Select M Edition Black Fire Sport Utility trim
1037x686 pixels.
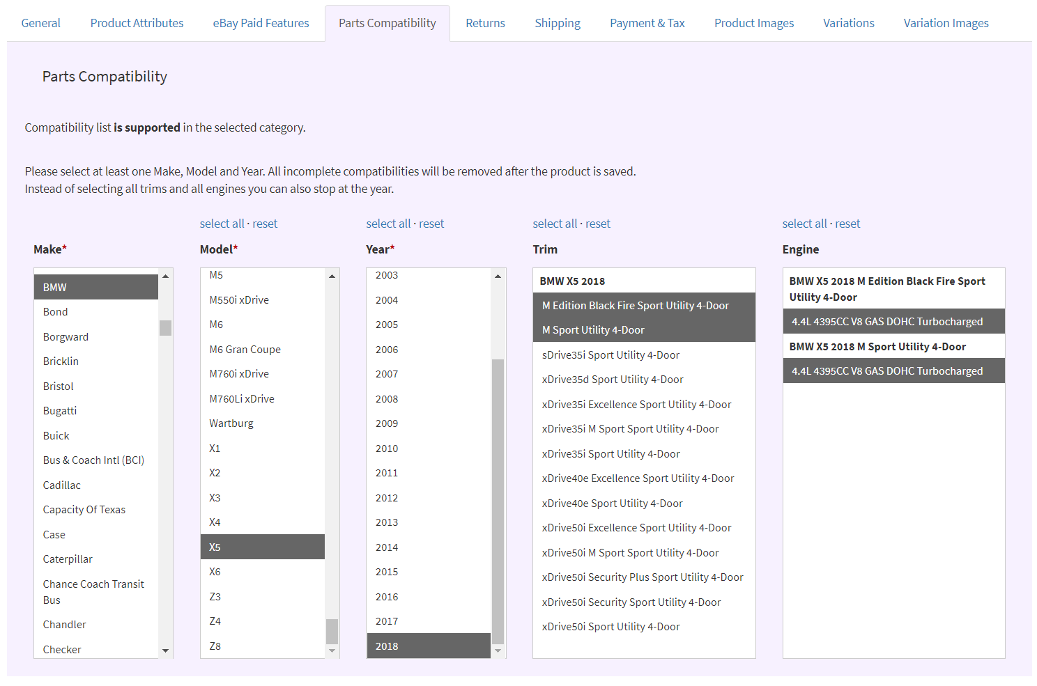point(644,305)
